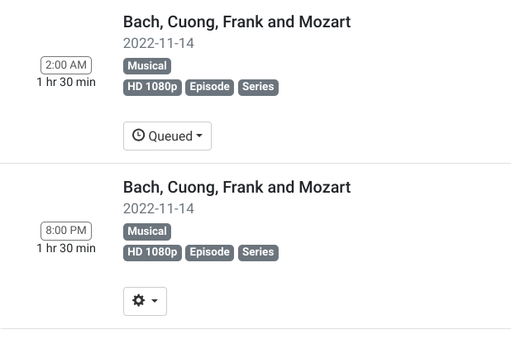Click the 8:00 PM time badge
Screen dimensions: 511x339
66,231
